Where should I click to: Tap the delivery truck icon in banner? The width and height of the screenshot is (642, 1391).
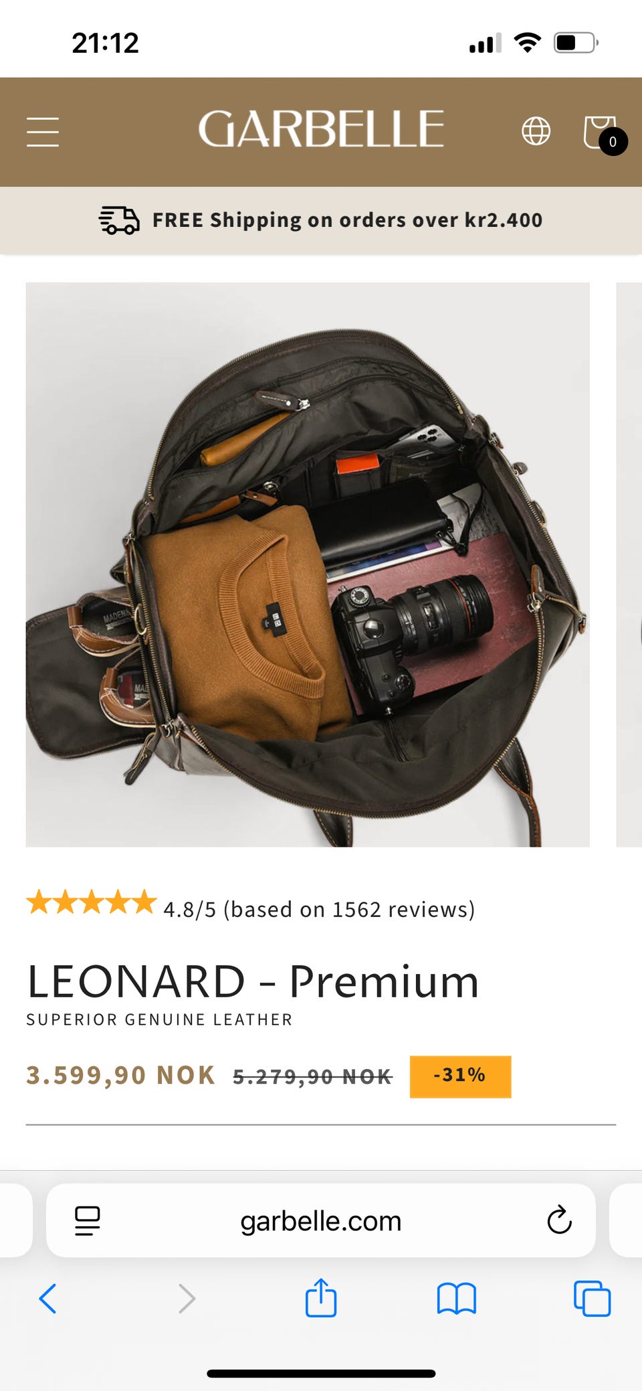coord(119,220)
